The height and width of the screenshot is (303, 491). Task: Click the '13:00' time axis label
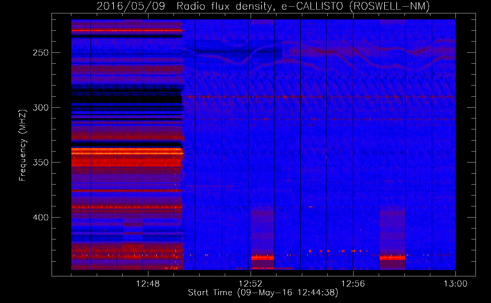[456, 284]
